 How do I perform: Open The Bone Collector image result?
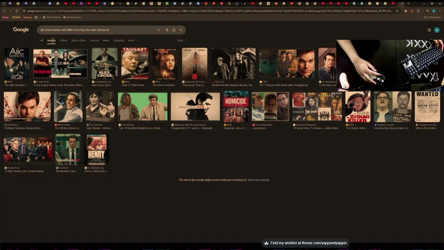165,64
